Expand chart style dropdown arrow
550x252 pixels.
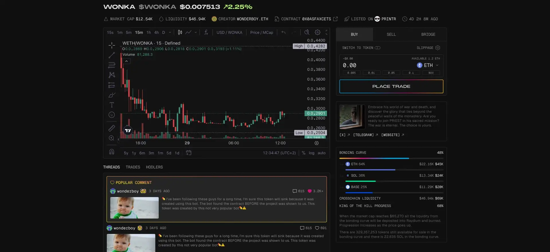[x=196, y=32]
